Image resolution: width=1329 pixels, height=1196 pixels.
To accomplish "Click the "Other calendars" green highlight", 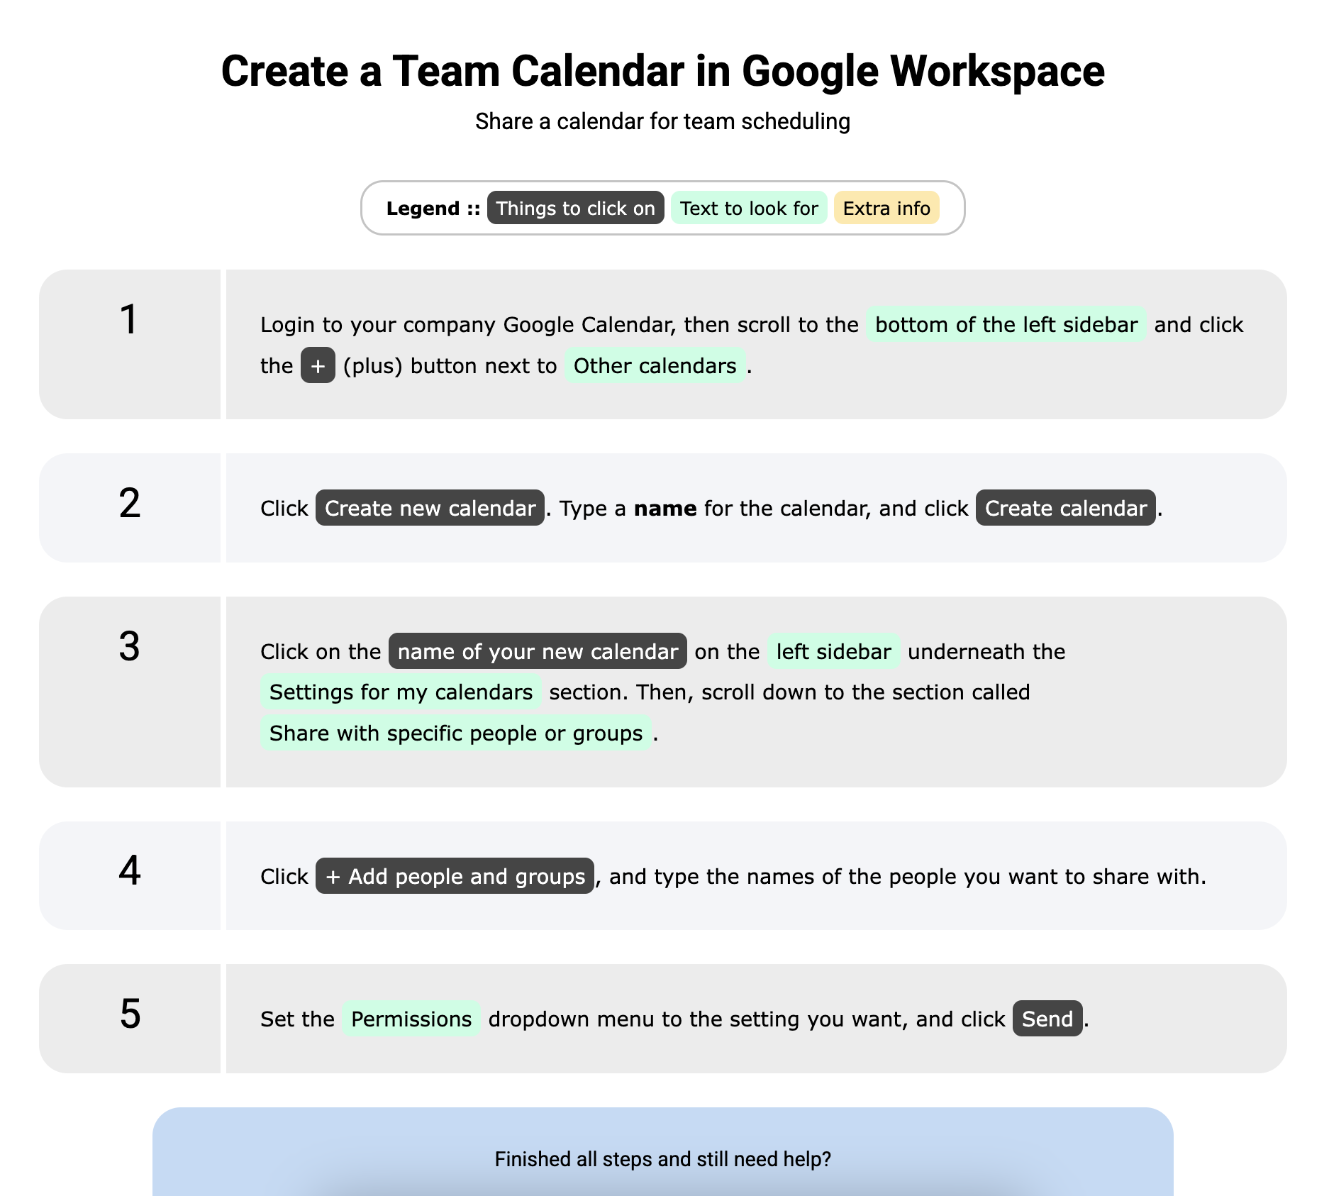I will [655, 366].
